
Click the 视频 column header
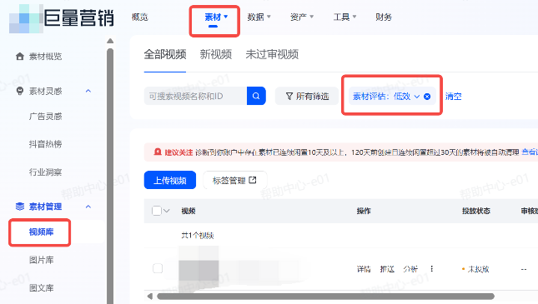(x=189, y=211)
